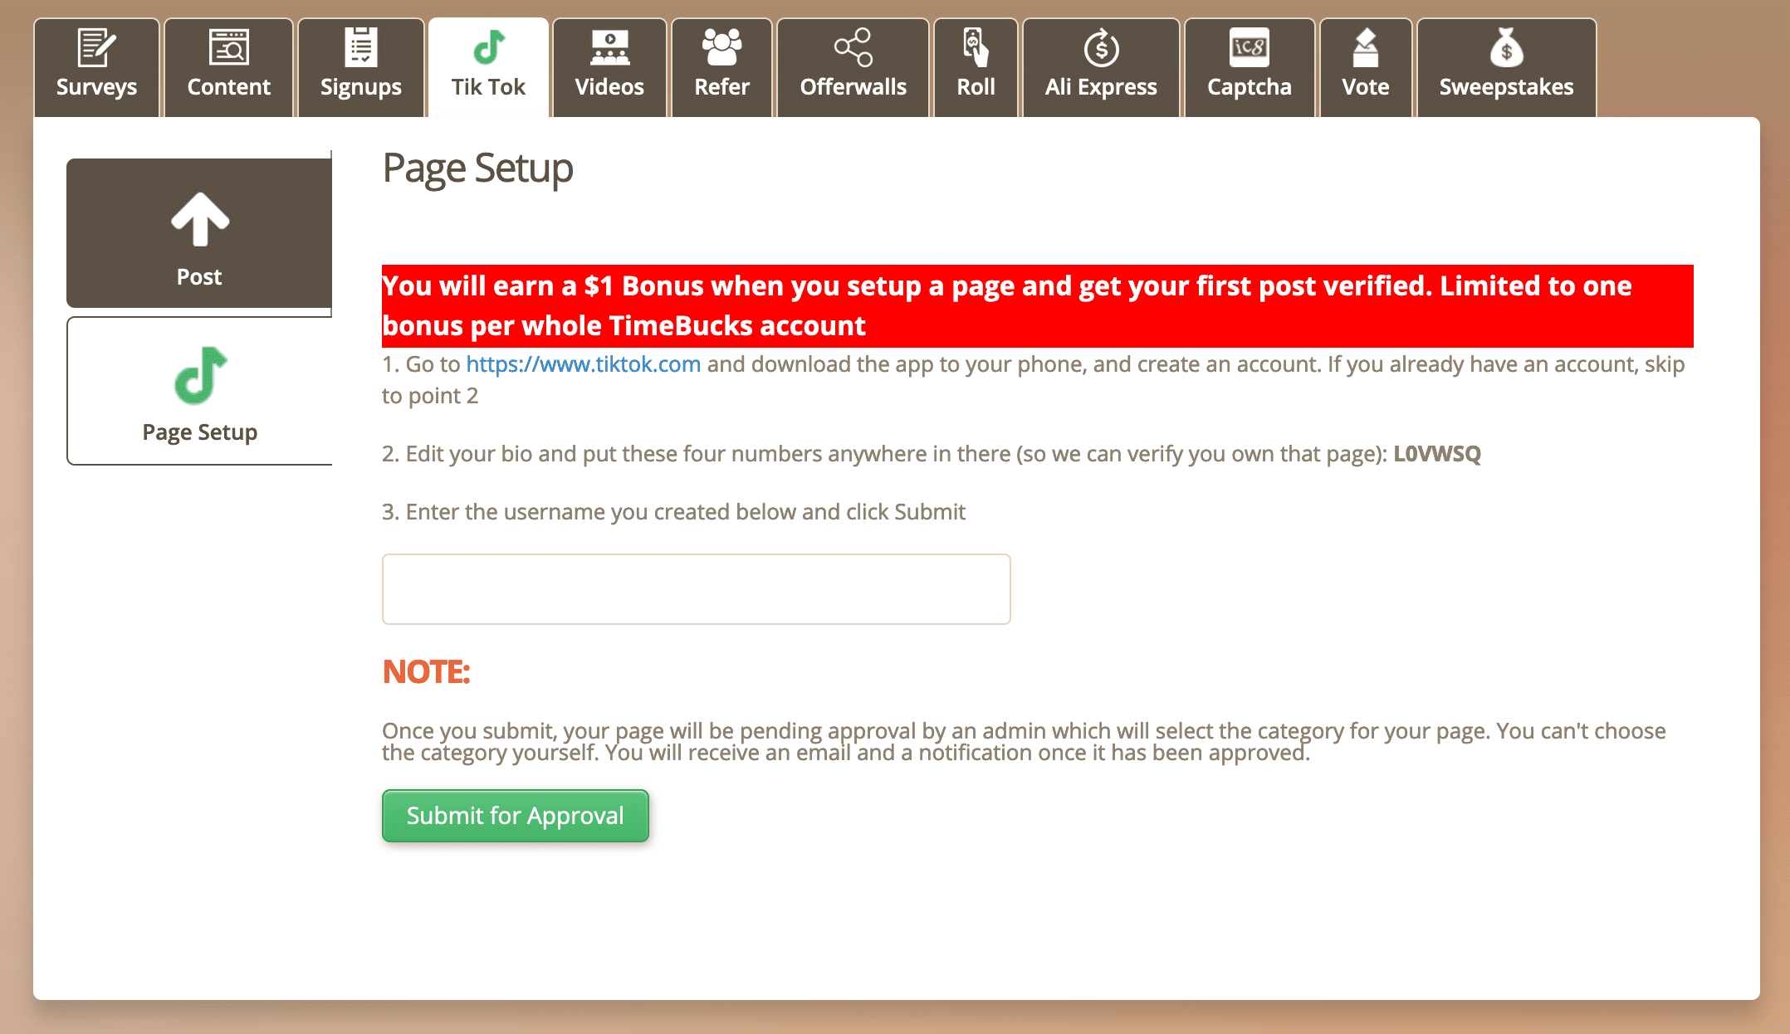1790x1034 pixels.
Task: Click the L0VWSQ verification code
Action: [x=1437, y=454]
